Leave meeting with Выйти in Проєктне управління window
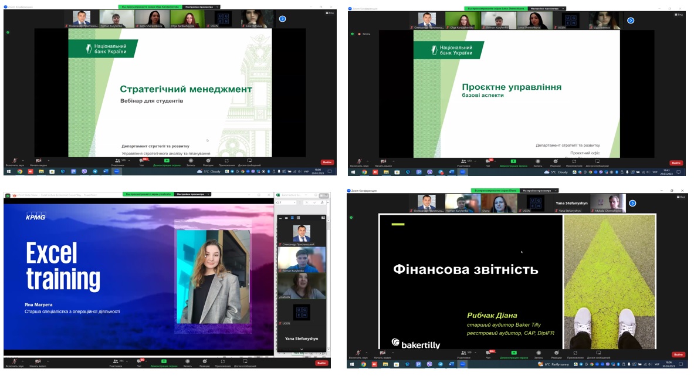The image size is (694, 379). click(676, 163)
